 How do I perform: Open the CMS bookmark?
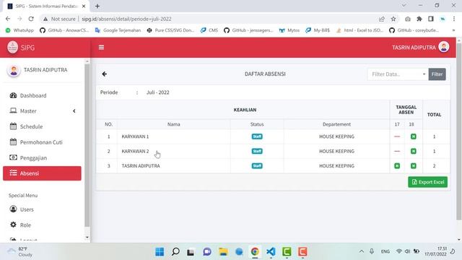209,30
